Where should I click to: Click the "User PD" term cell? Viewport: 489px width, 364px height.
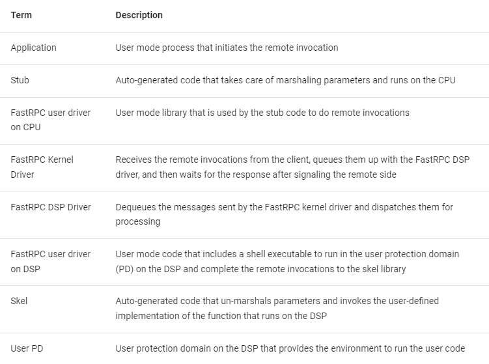click(x=27, y=348)
